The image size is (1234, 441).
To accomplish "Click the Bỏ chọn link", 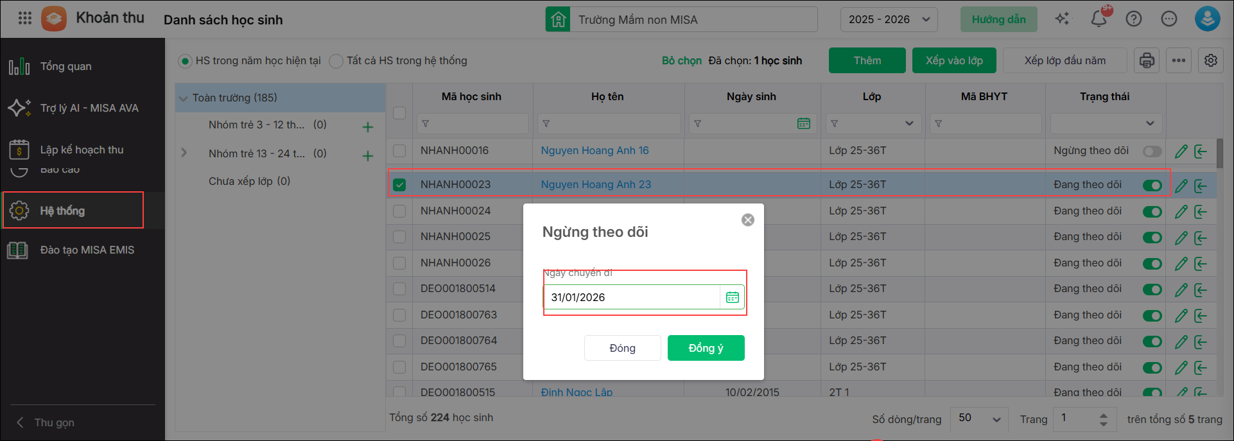I will point(682,60).
